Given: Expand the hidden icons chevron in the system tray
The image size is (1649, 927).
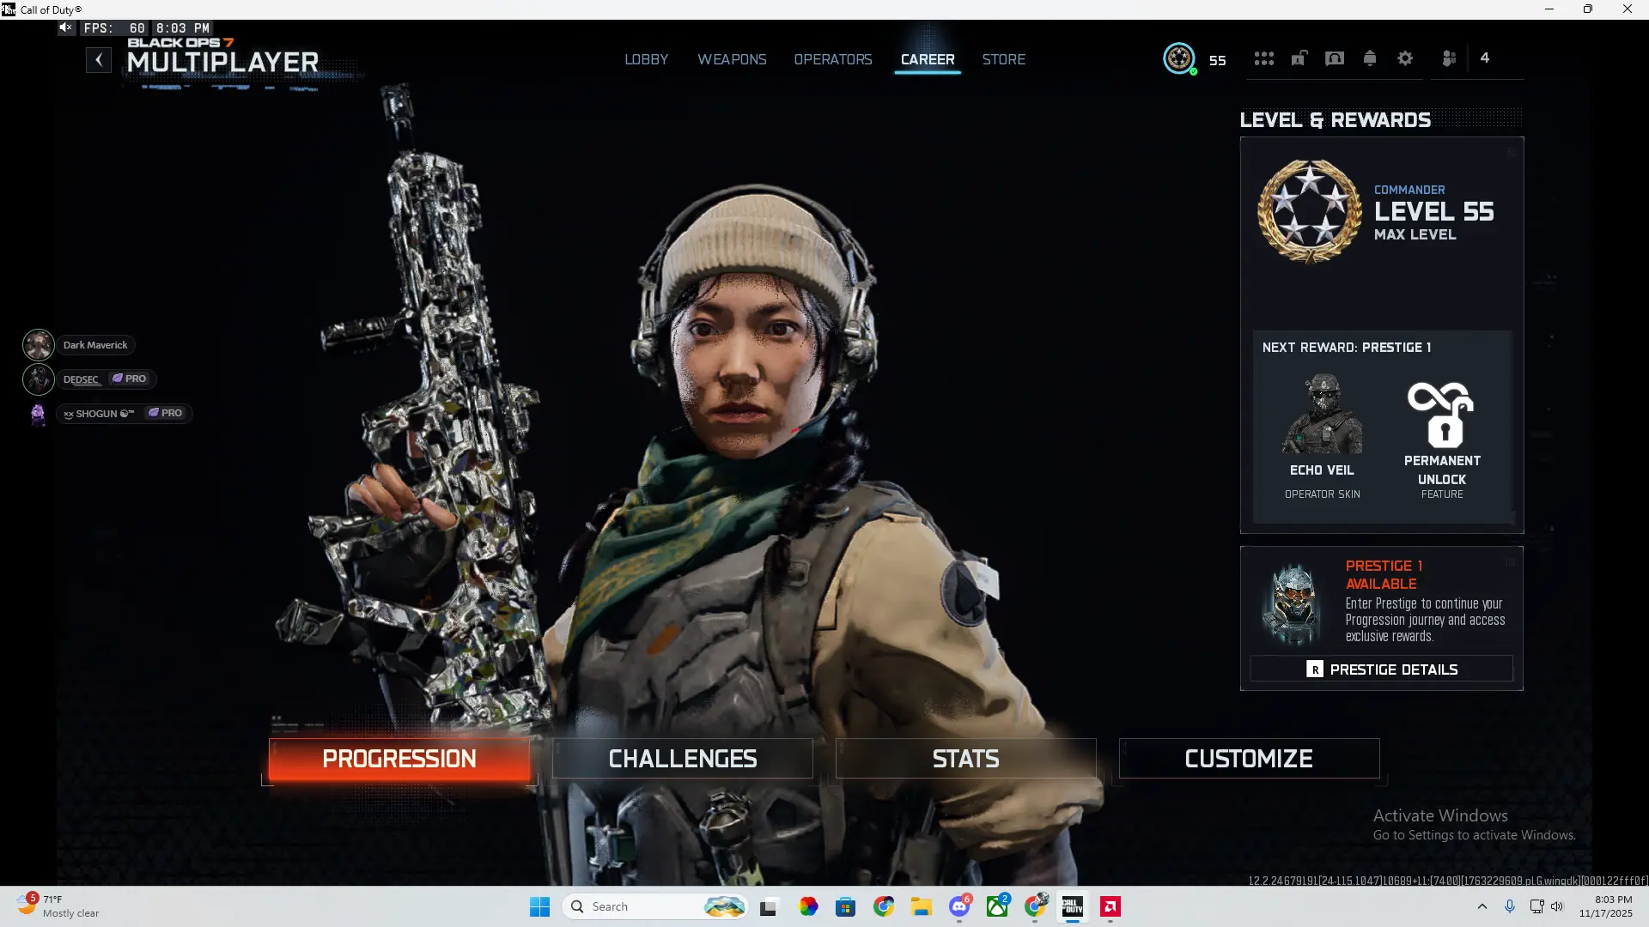Looking at the screenshot, I should click(x=1482, y=906).
